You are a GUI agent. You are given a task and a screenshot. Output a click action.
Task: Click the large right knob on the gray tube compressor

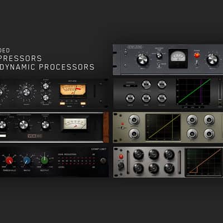(x=212, y=60)
